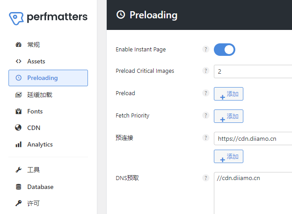Click the 工具 wrench icon

[x=18, y=170]
